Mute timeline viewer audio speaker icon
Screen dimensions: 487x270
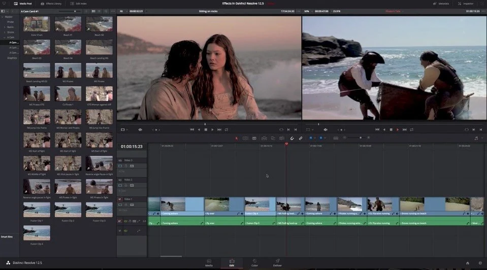326,130
